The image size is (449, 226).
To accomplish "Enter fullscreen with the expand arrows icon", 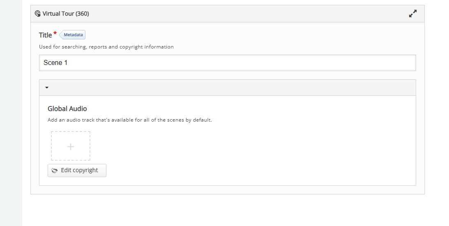I will [412, 14].
